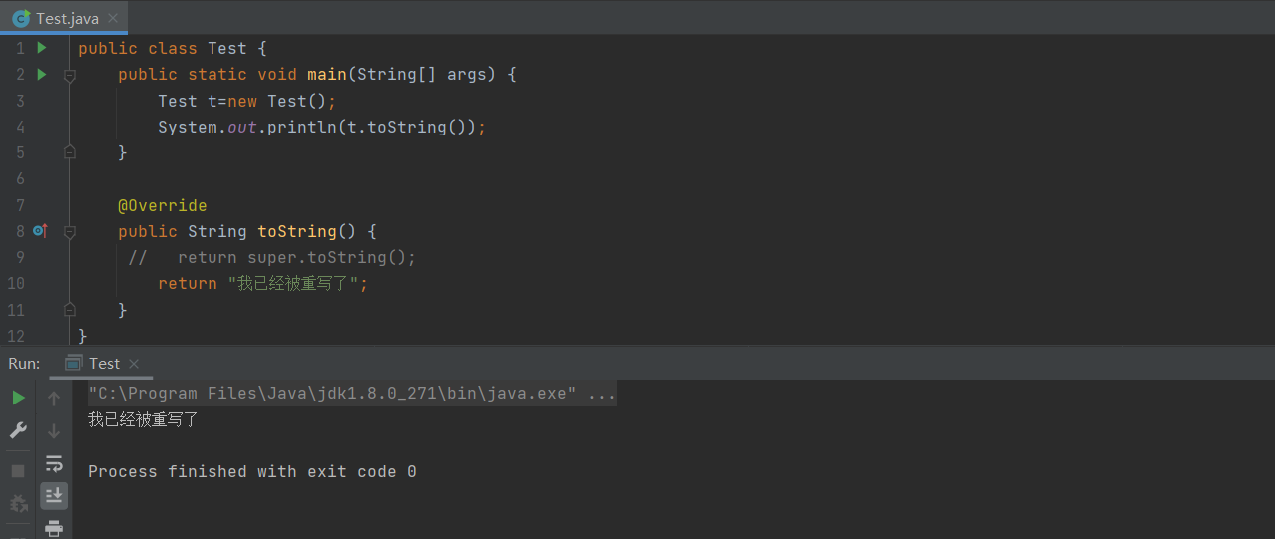Click the Up stack trace arrow
1275x539 pixels.
pos(54,399)
